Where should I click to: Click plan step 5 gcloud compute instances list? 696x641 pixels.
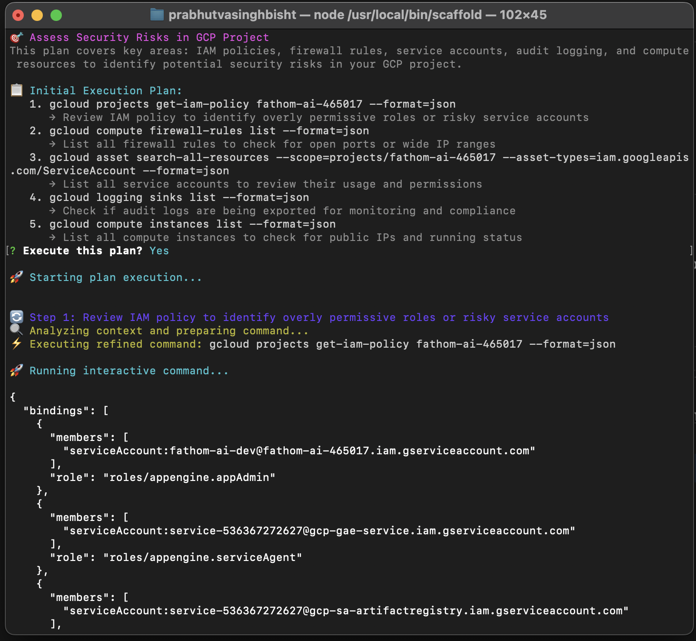click(x=183, y=224)
